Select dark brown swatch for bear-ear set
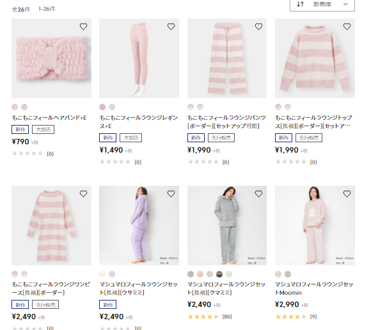The width and height of the screenshot is (378, 330). click(219, 274)
